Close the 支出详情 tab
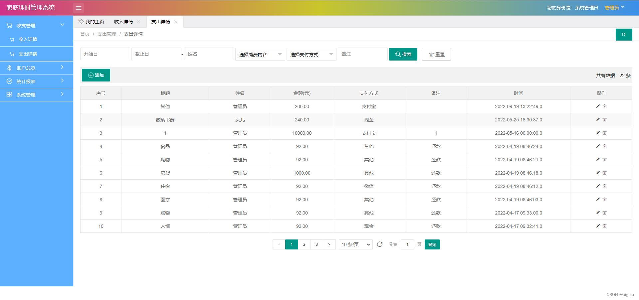The width and height of the screenshot is (639, 300). 176,22
